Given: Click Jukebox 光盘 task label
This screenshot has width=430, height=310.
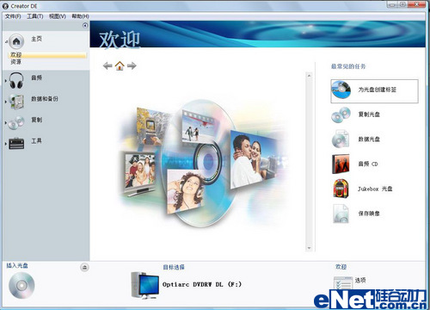Looking at the screenshot, I should pyautogui.click(x=375, y=189).
